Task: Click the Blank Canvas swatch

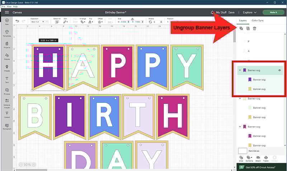Action: pos(243,151)
